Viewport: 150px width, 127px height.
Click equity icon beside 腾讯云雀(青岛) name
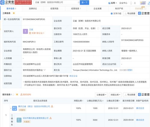point(52,106)
